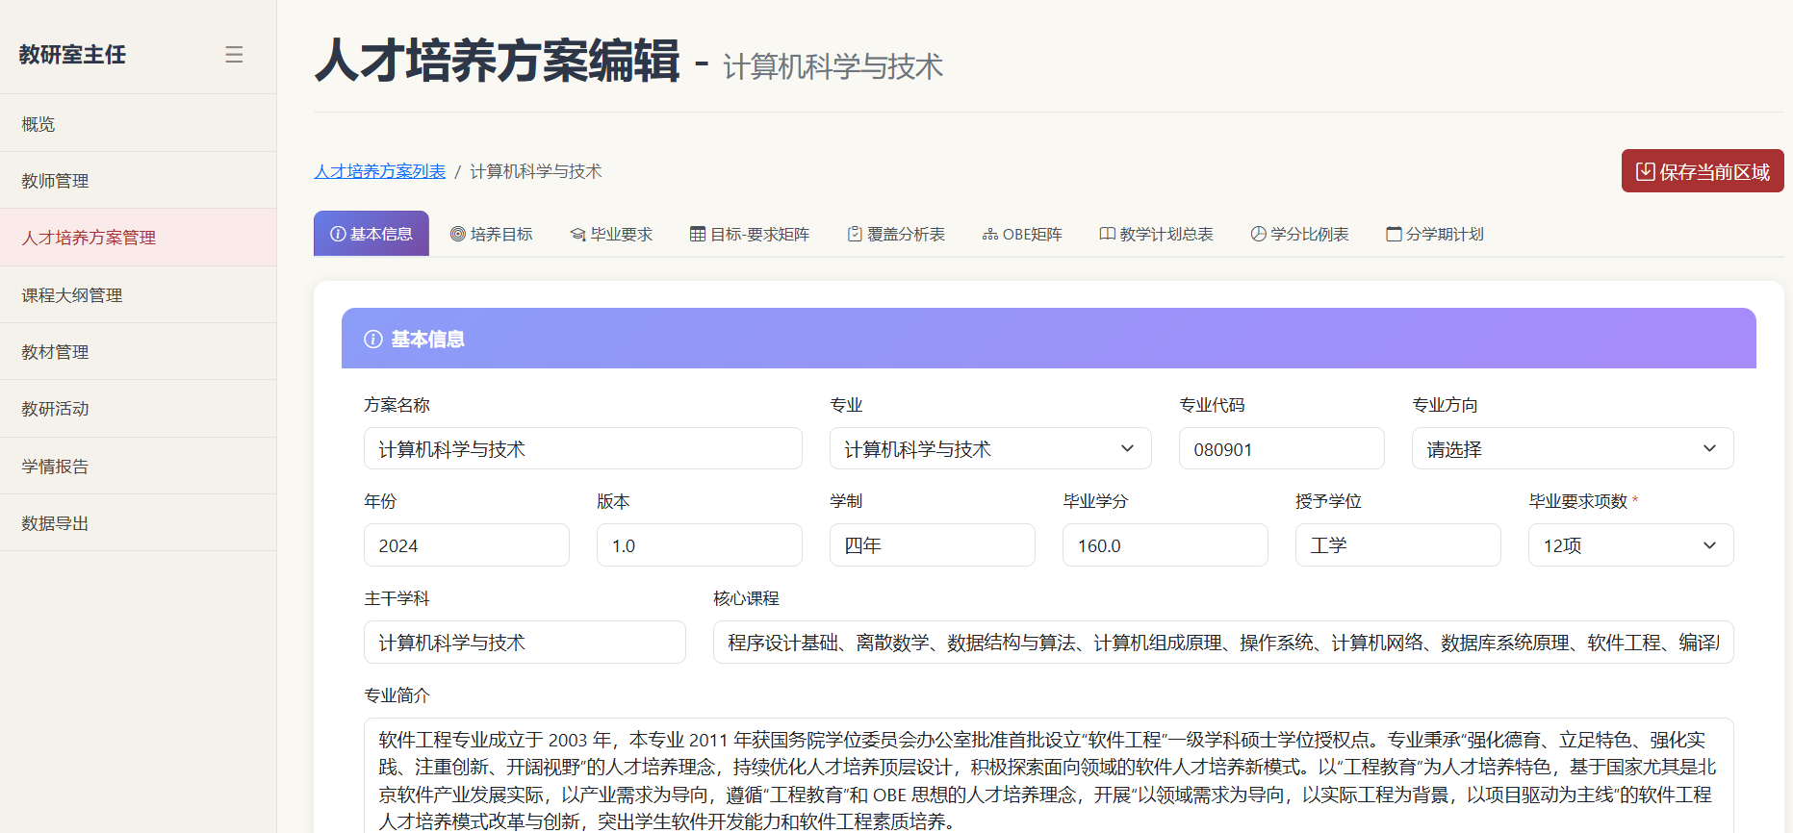This screenshot has height=833, width=1793.
Task: Click info icon in 基本信息 panel header
Action: [373, 339]
